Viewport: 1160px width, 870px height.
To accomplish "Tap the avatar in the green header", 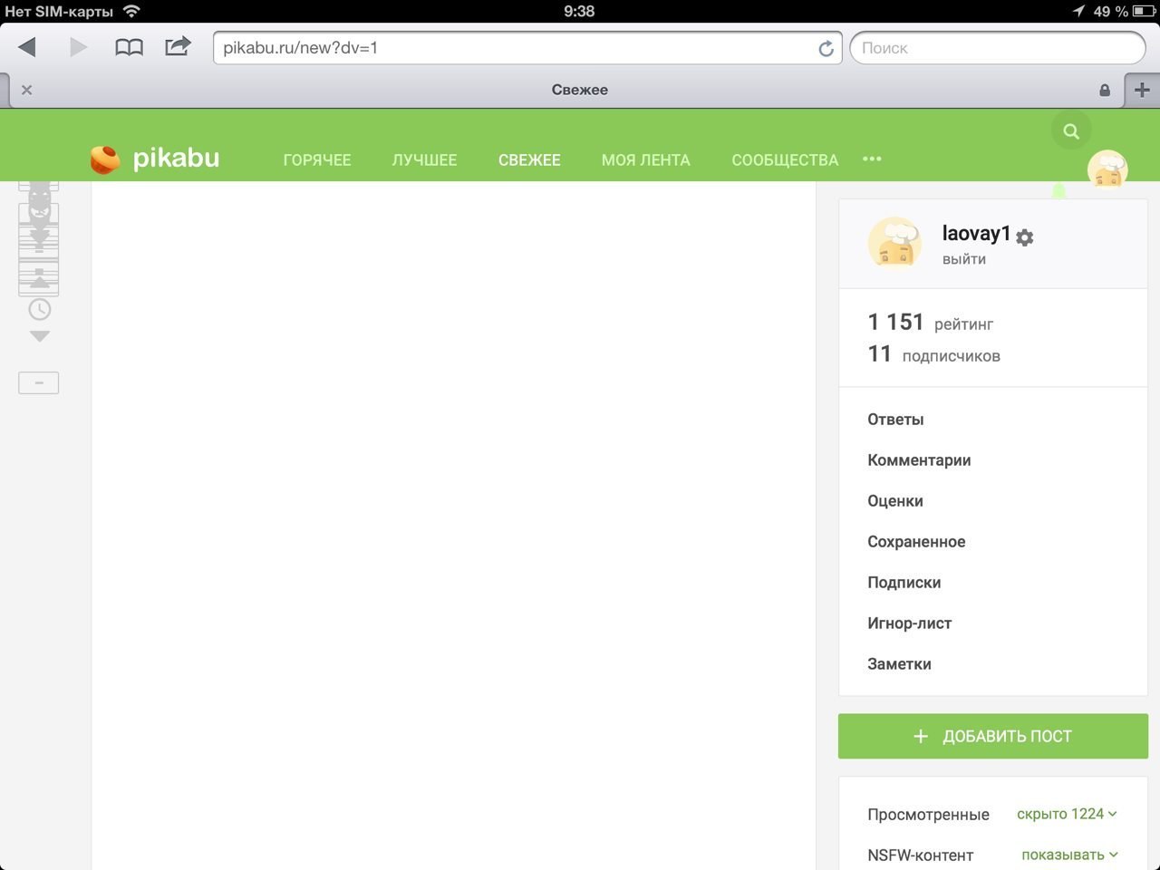I will coord(1107,169).
